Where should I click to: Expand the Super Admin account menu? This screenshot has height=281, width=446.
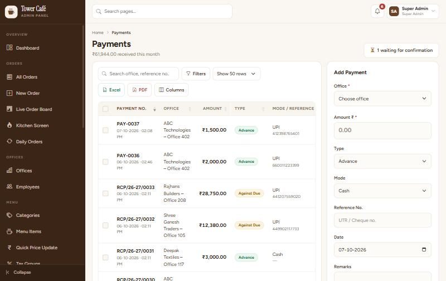pos(413,11)
